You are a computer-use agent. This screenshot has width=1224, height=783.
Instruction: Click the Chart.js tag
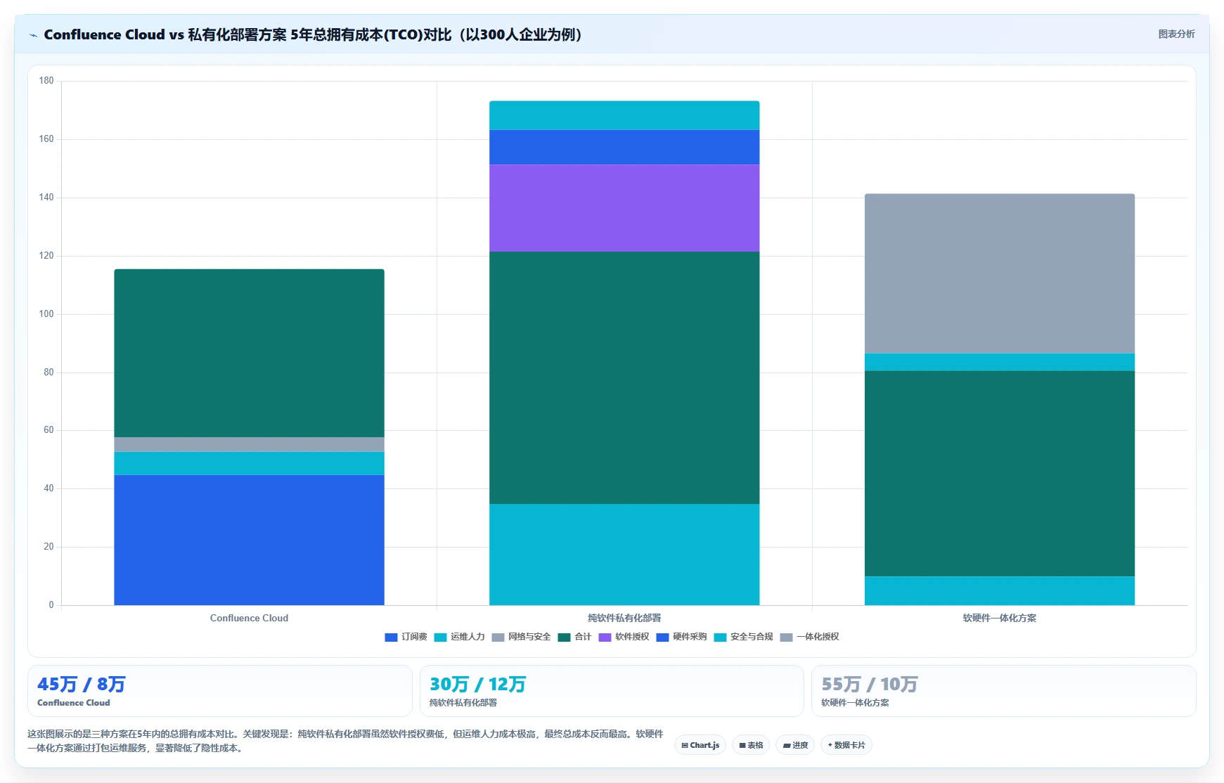click(700, 745)
